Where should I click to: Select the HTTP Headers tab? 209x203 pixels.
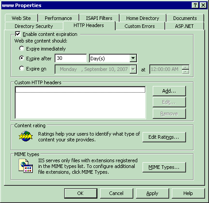[x=89, y=25]
